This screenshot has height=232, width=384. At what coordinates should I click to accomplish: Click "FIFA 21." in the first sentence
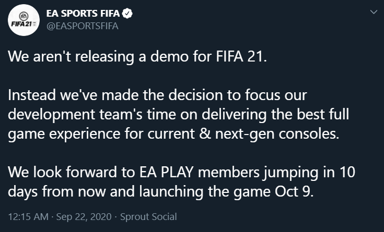[x=241, y=56]
